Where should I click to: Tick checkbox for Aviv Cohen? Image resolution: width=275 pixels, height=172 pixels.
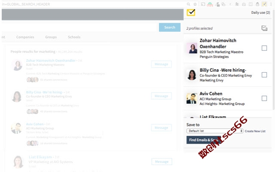(x=264, y=98)
